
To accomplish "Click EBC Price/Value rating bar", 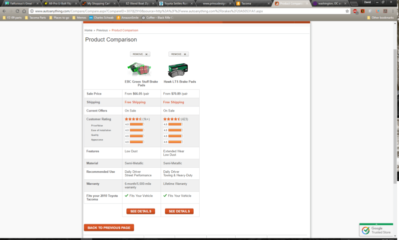I will pos(137,124).
